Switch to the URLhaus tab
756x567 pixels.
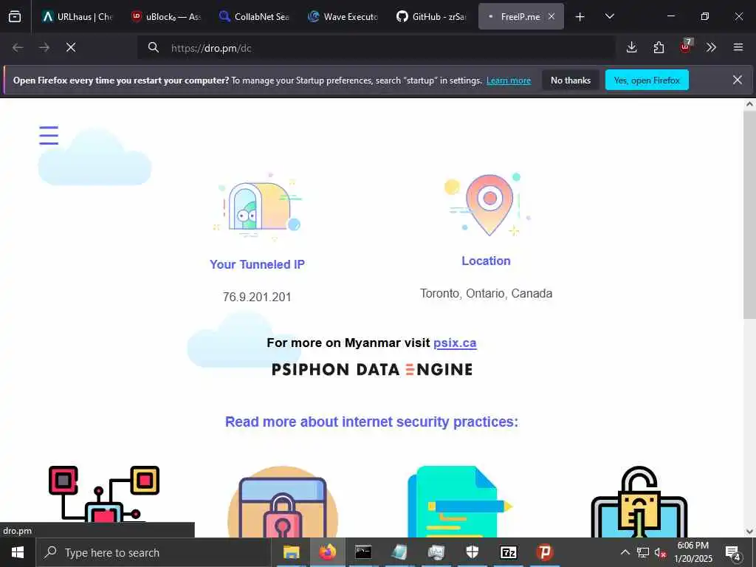pos(77,16)
